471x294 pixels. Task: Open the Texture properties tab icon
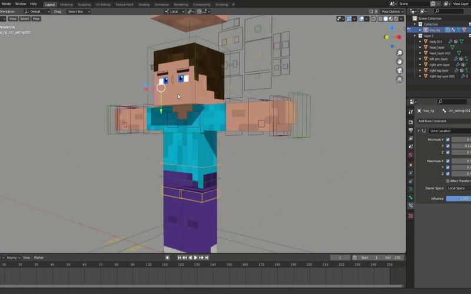tap(410, 216)
